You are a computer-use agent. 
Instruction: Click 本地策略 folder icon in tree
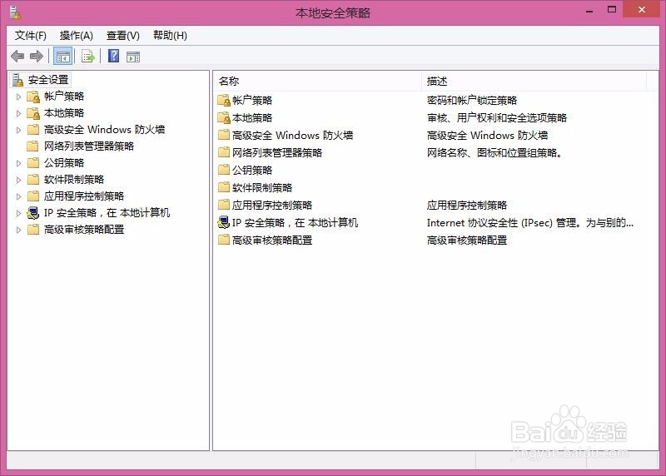(x=33, y=113)
